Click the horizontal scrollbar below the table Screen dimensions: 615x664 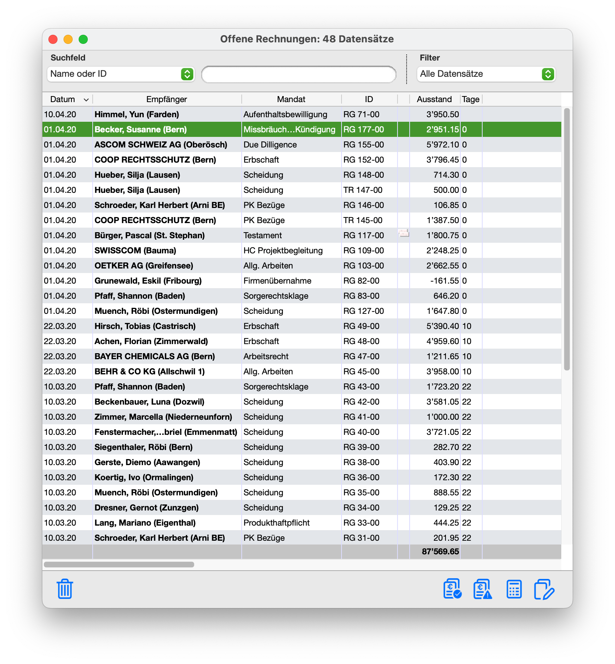tap(119, 565)
